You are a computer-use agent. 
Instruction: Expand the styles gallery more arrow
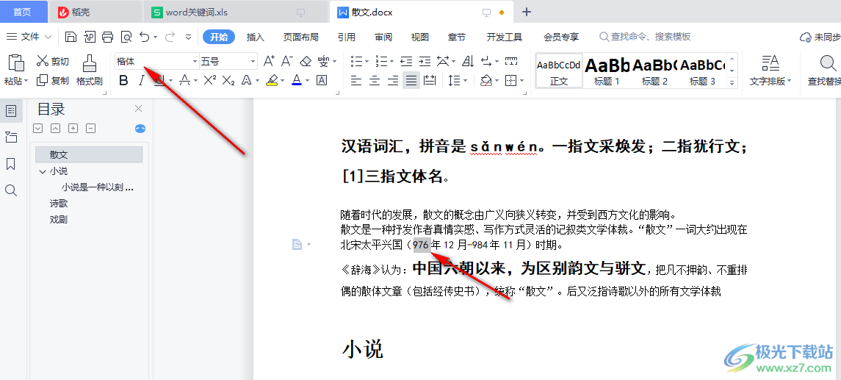(732, 82)
